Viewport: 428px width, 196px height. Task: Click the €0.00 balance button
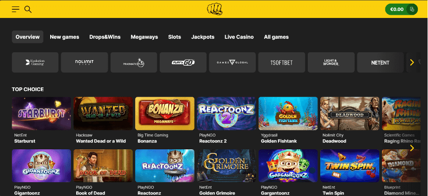point(396,9)
